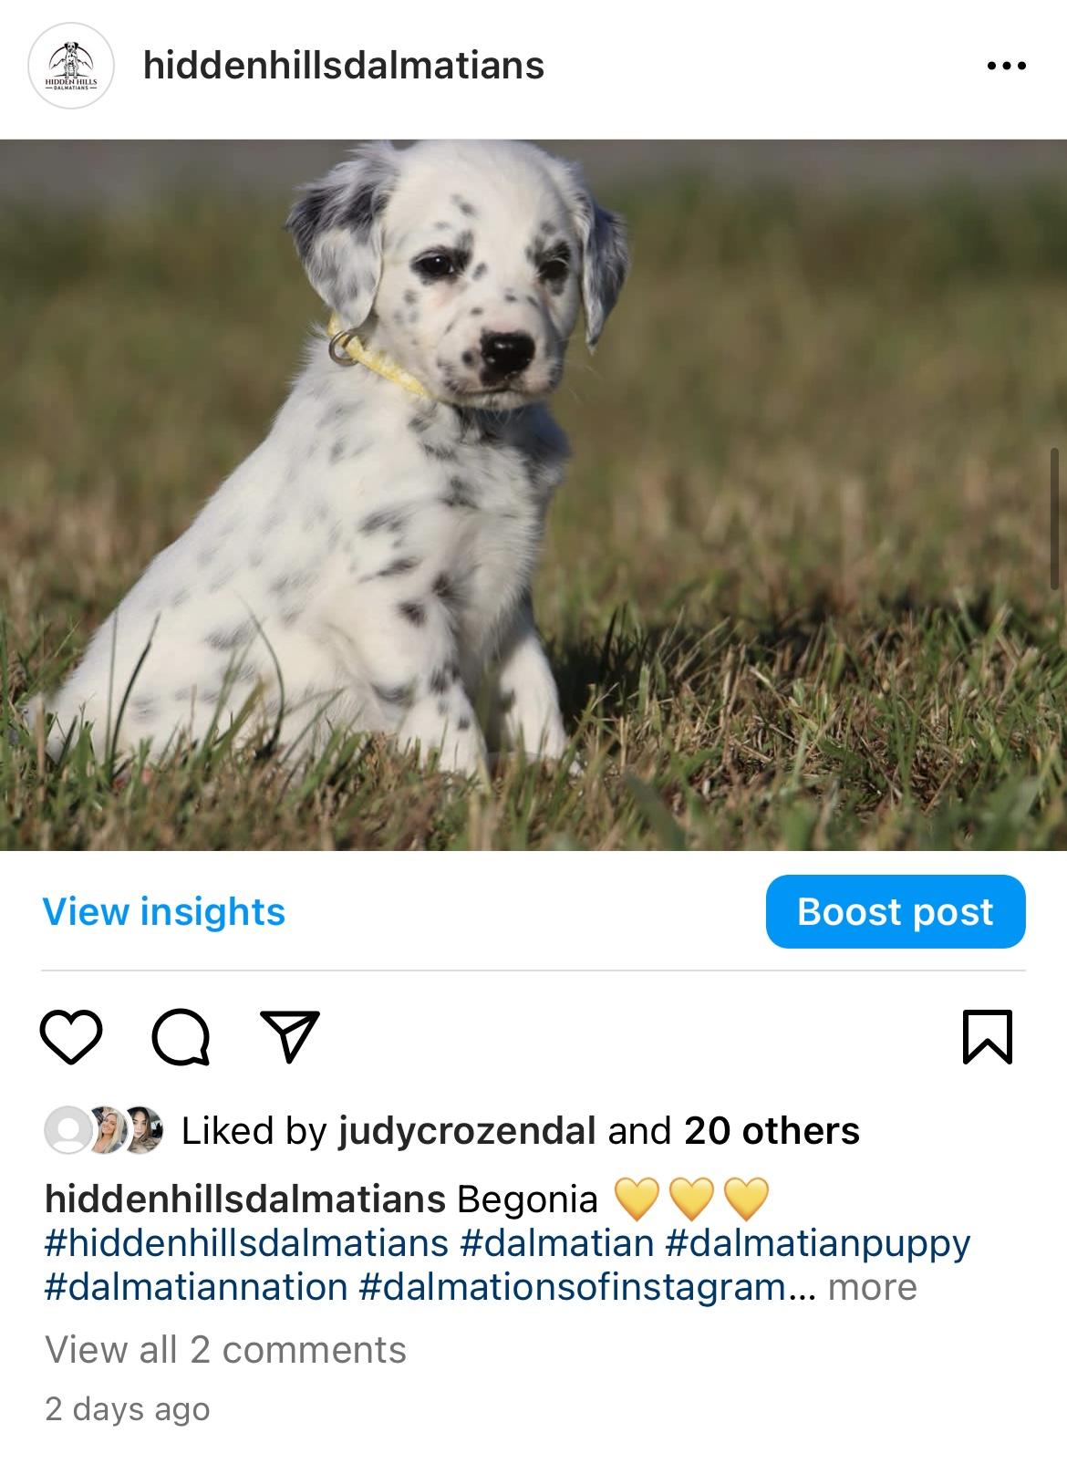
Task: Share post with the paper plane icon
Action: pyautogui.click(x=290, y=1036)
